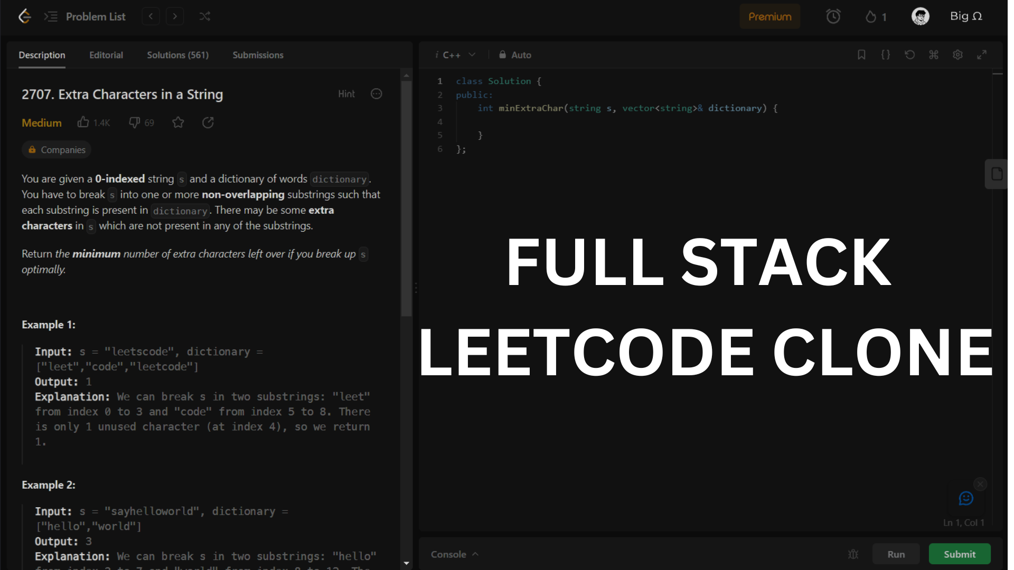1014x570 pixels.
Task: Format code with curly braces icon
Action: (886, 55)
